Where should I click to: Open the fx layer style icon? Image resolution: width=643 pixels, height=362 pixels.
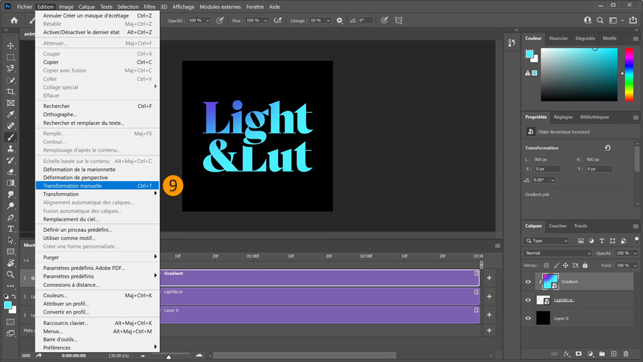coord(567,353)
